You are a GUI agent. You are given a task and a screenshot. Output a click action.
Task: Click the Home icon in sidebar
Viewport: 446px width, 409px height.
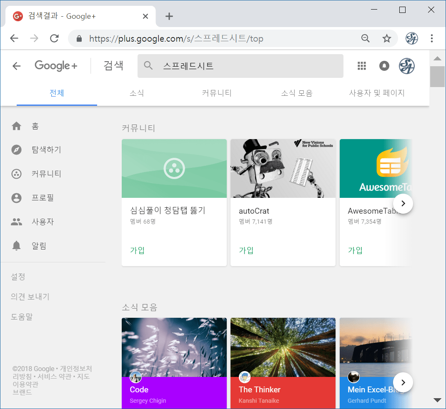[x=17, y=126]
